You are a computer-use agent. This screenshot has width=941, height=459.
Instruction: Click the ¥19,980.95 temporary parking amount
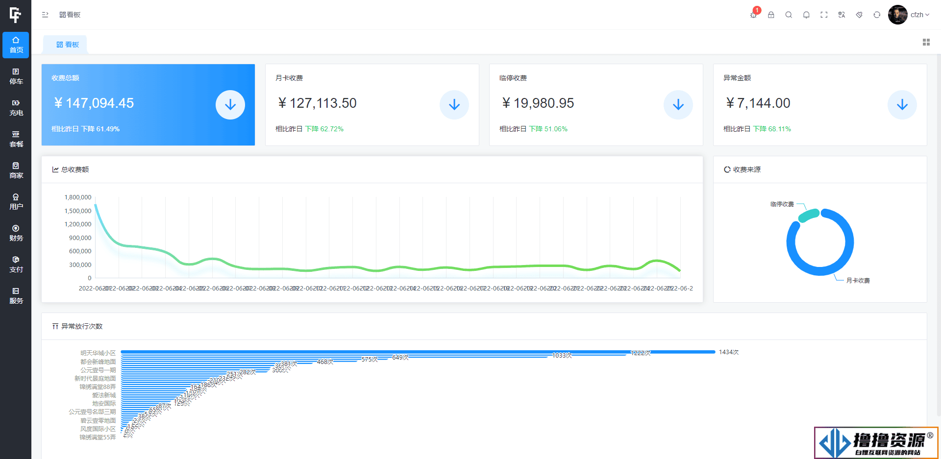538,103
